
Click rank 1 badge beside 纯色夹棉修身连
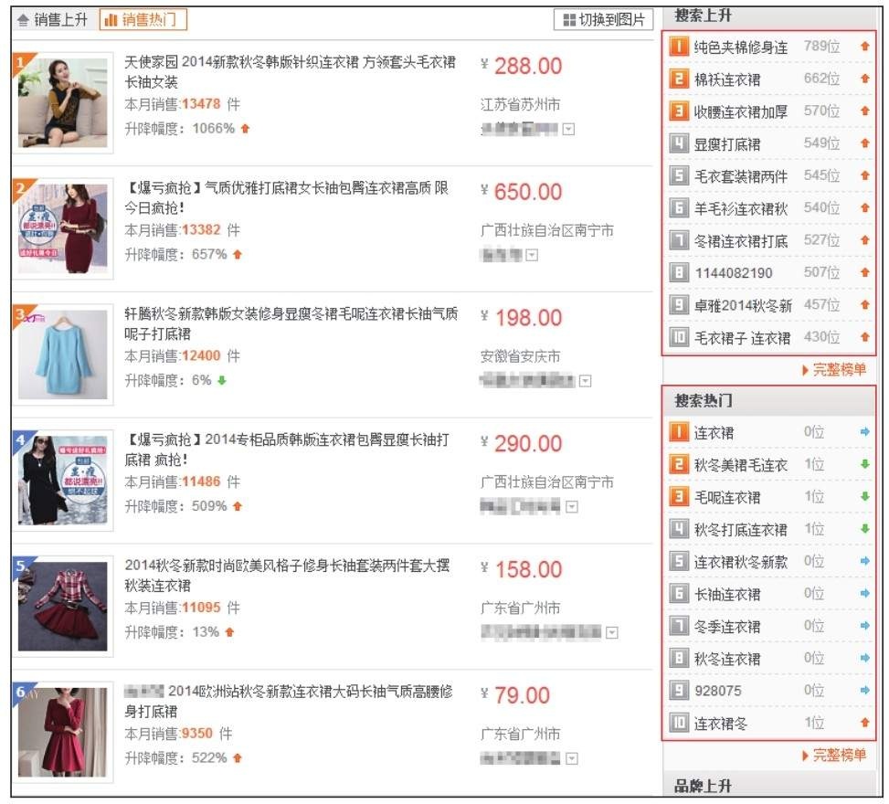[679, 47]
